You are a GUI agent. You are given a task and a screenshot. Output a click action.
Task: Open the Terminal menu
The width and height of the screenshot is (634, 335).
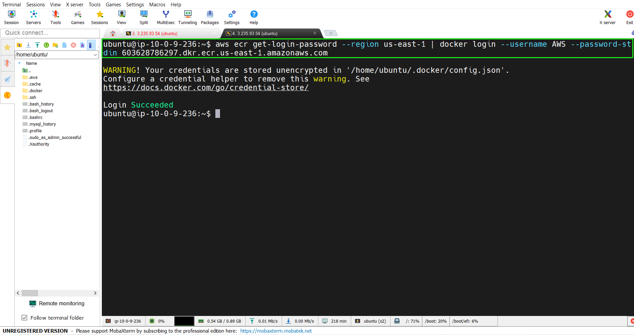point(11,4)
